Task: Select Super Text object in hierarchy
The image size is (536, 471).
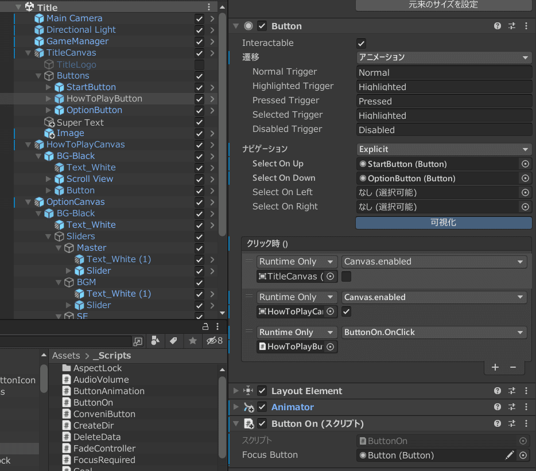Action: click(80, 122)
